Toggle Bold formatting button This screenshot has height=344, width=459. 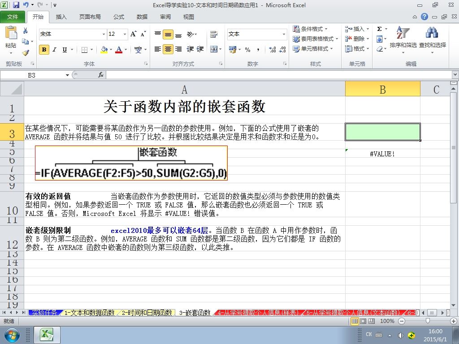pyautogui.click(x=44, y=50)
